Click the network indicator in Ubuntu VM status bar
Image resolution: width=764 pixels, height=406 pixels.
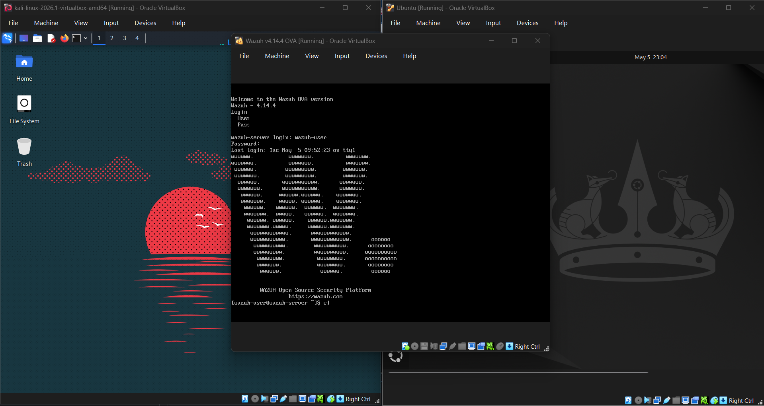coord(657,400)
